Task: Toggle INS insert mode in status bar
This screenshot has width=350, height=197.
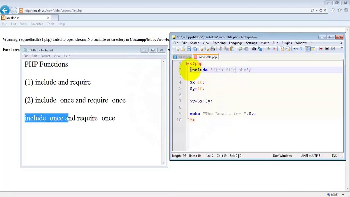Action: pos(334,156)
